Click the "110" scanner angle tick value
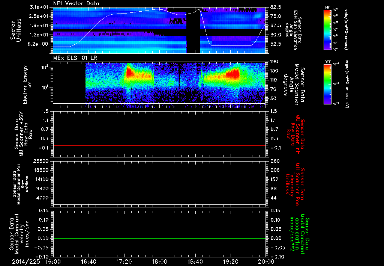The image size is (384, 266). coord(274,80)
